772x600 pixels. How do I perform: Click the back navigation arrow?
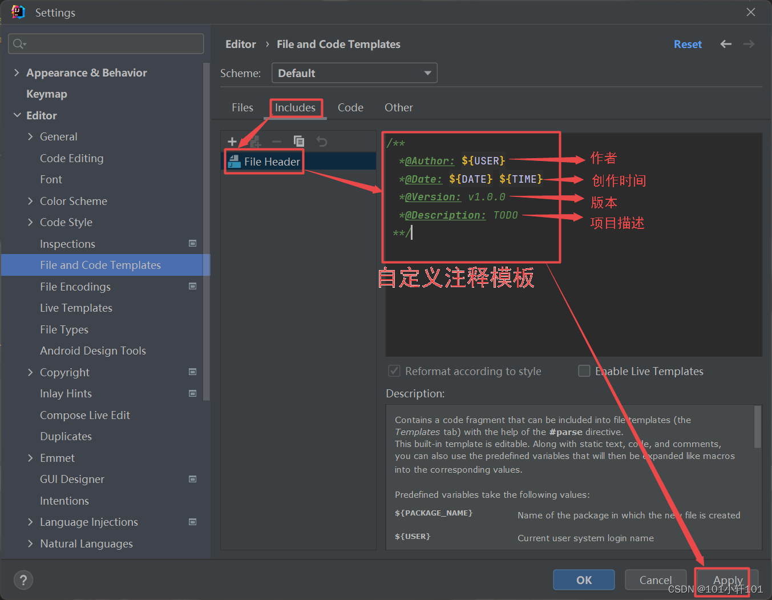pyautogui.click(x=726, y=44)
